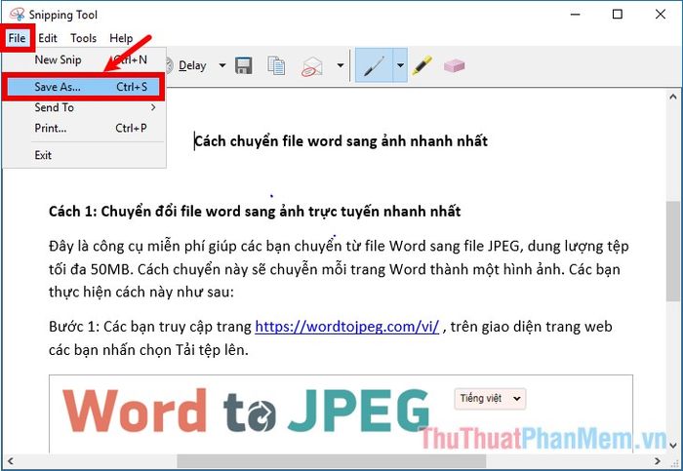Open the Tools menu
Screen dimensions: 683x471
point(84,38)
